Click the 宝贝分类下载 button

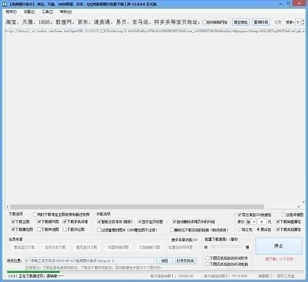click(x=55, y=247)
